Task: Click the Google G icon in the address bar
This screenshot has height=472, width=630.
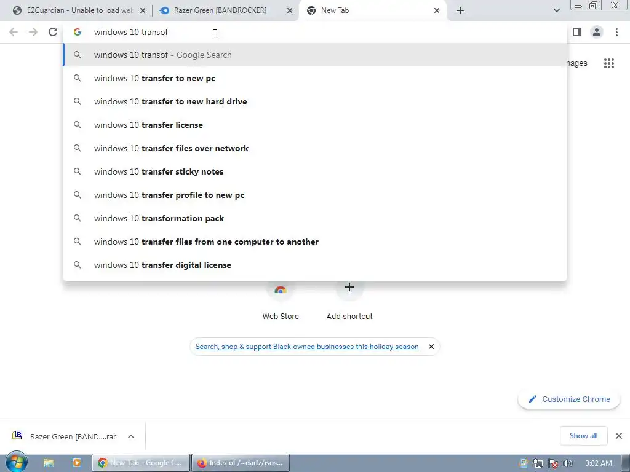Action: (78, 32)
